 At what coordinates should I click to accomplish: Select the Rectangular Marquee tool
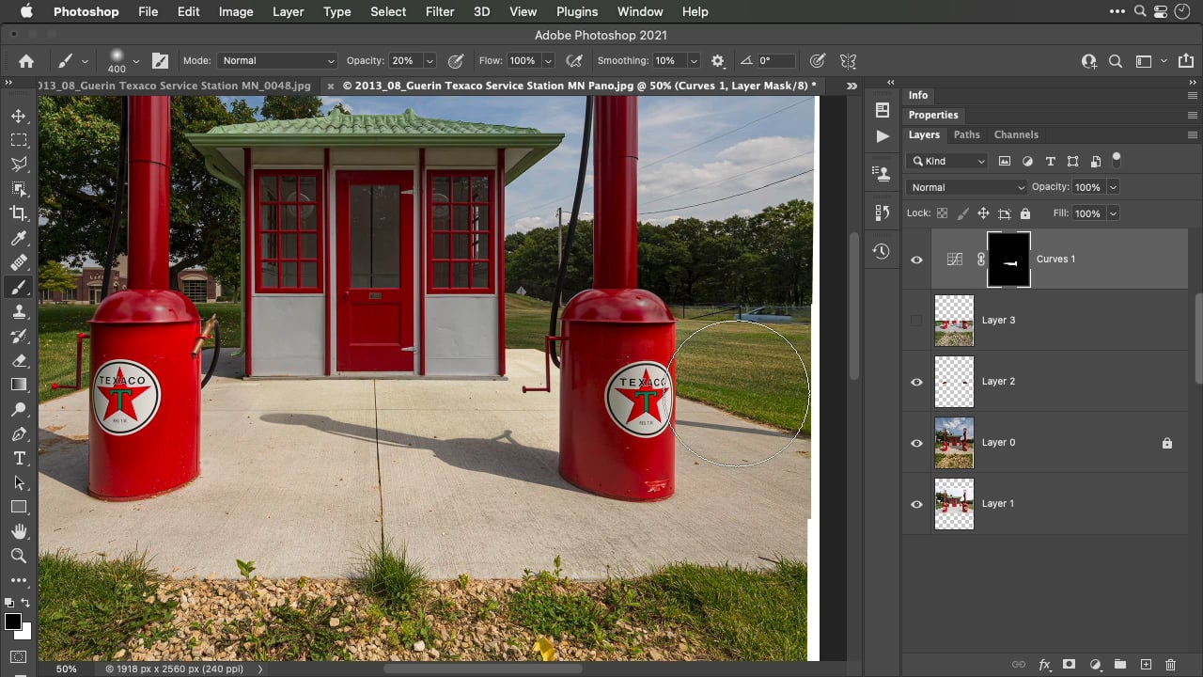18,140
